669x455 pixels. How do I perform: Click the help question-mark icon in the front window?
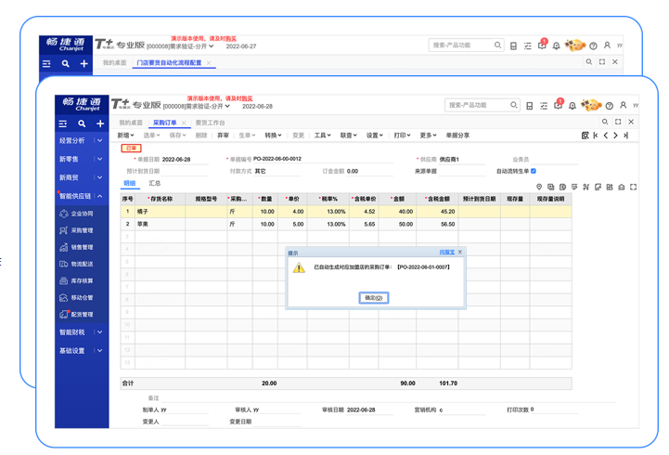(609, 106)
